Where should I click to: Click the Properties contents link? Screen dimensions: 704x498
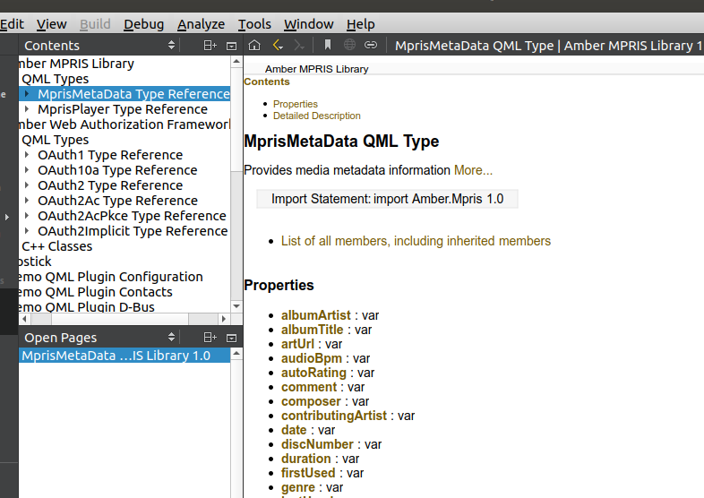coord(295,104)
